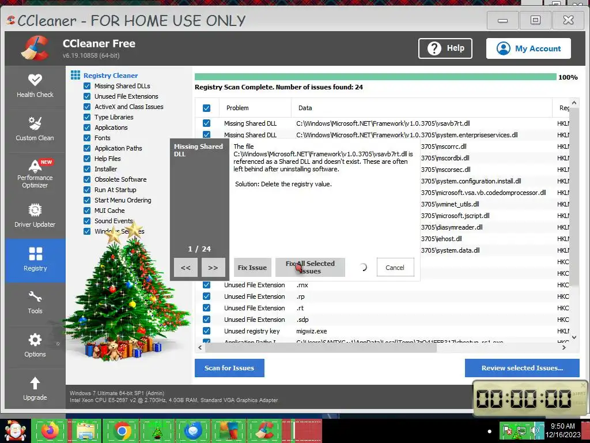The height and width of the screenshot is (443, 590).
Task: Uncheck the migwiz.exe registry key row
Action: click(x=207, y=331)
